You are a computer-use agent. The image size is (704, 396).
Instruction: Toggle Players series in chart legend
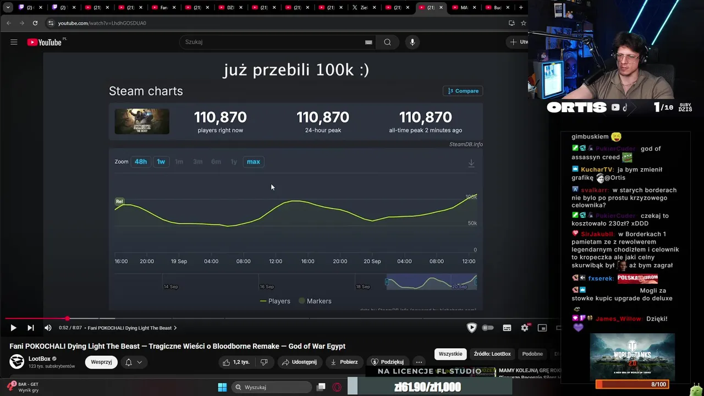275,301
